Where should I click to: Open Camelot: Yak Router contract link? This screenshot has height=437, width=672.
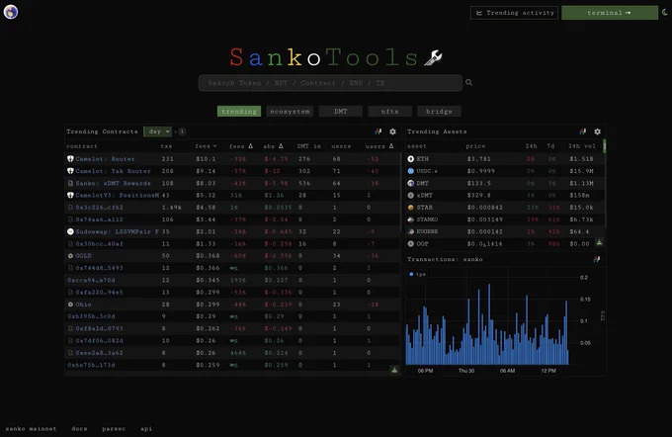(x=113, y=171)
